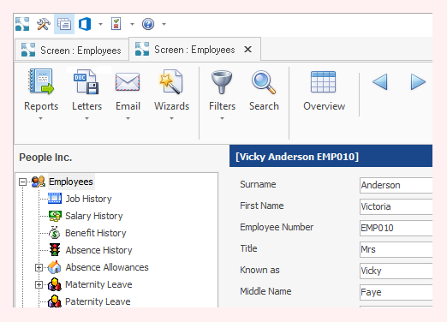Select Maternity Leave in the tree
The width and height of the screenshot is (447, 322).
pyautogui.click(x=98, y=284)
